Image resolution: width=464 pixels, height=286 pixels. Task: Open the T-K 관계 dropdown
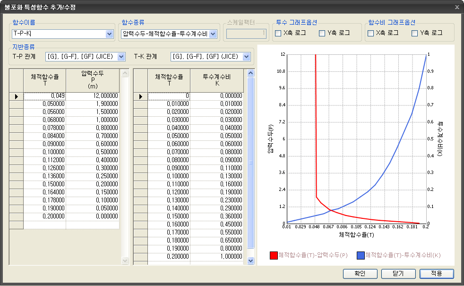(246, 57)
